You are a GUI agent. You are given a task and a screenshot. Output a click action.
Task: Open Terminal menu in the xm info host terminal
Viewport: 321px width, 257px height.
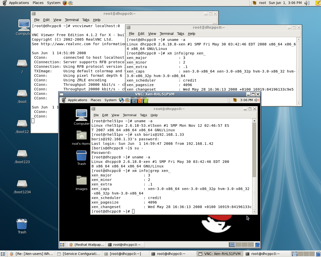point(166,34)
